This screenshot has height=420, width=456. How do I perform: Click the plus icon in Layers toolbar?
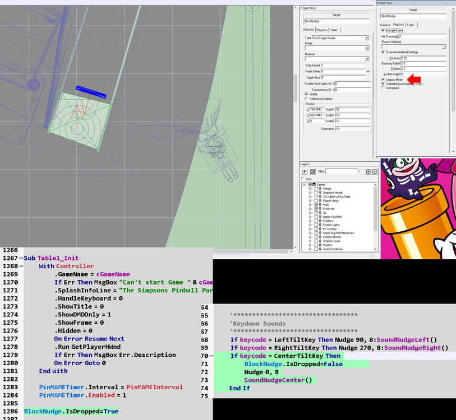368,171
